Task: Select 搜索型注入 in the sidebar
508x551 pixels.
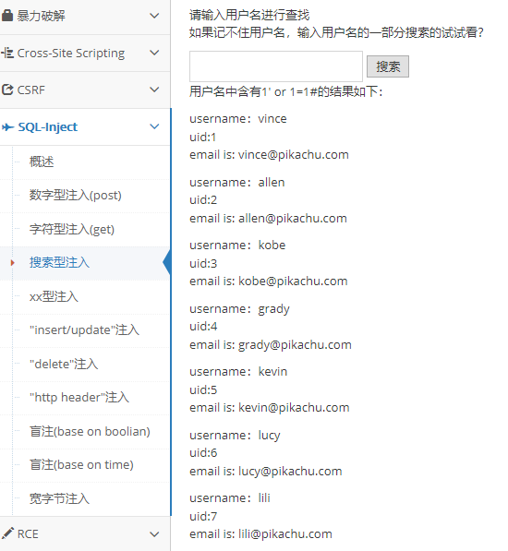Action: click(59, 262)
